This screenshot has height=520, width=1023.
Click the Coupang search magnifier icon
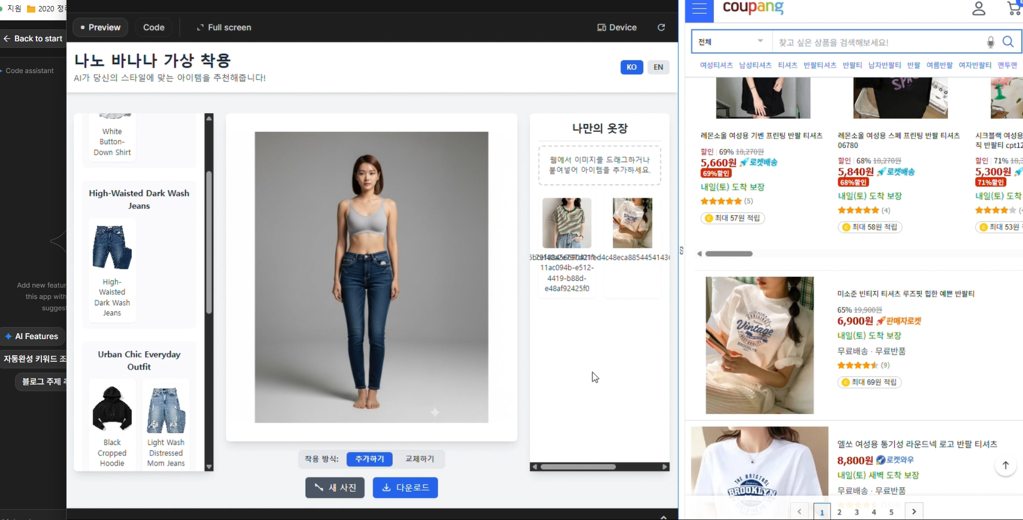[x=1009, y=42]
